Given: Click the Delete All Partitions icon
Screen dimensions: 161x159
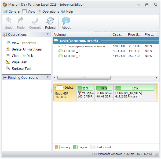Looking at the screenshot, I should (x=8, y=49).
